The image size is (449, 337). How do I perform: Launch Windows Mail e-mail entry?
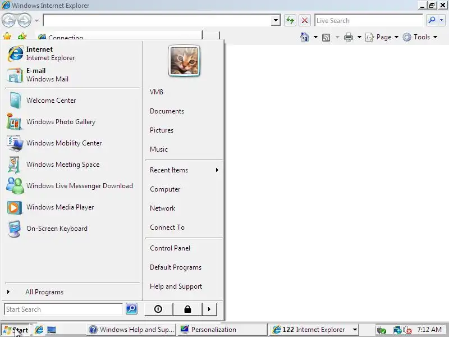click(x=72, y=75)
